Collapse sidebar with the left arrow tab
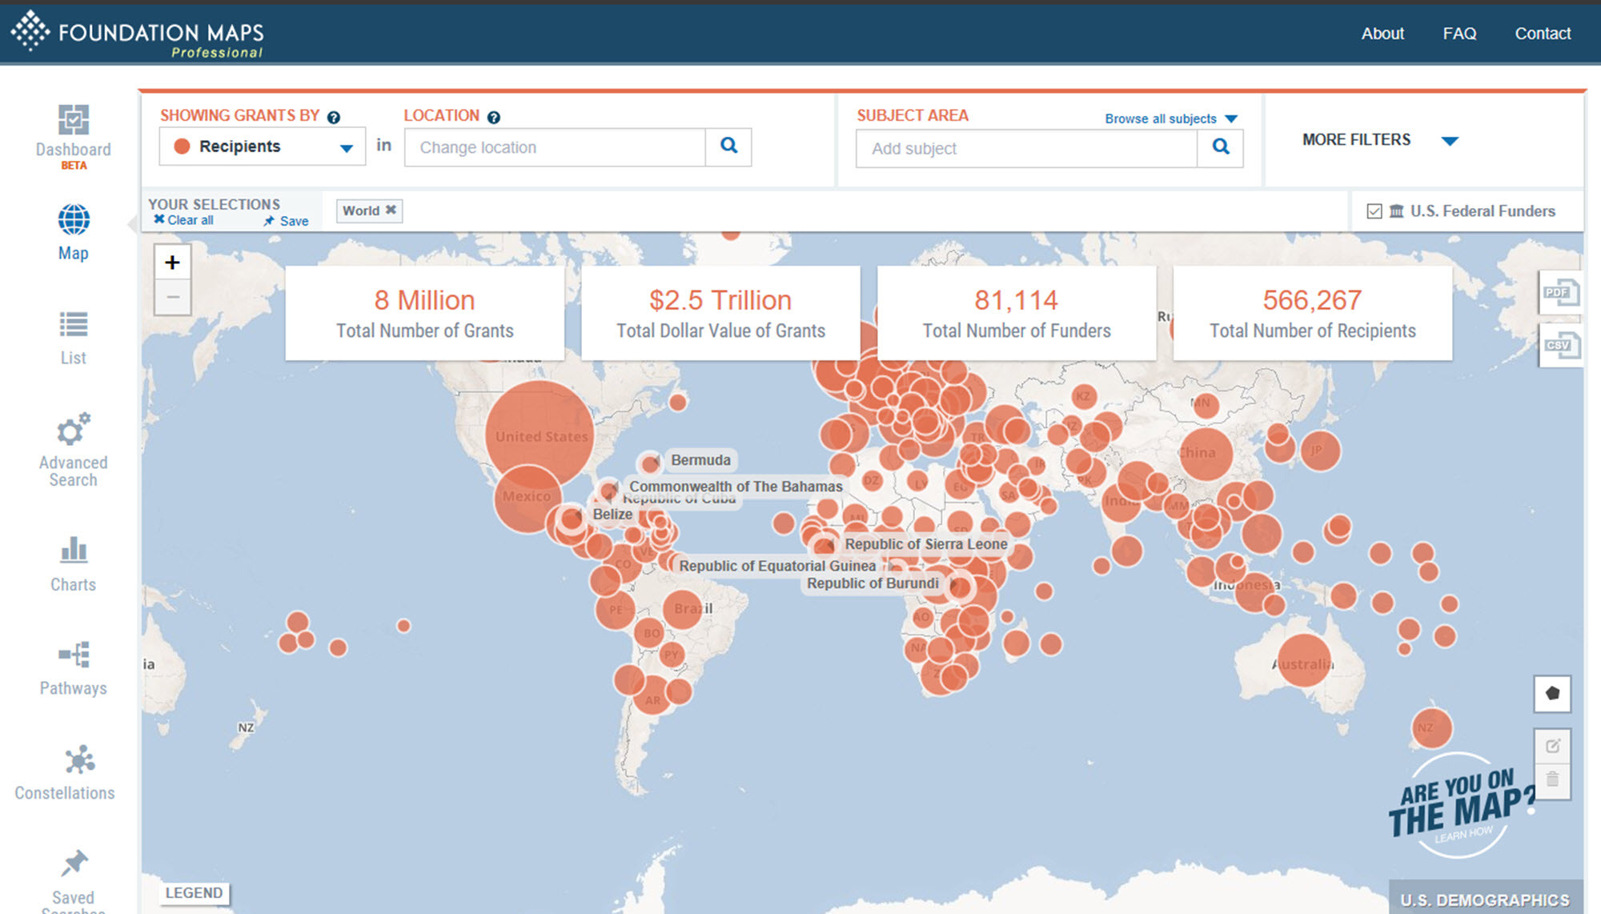This screenshot has width=1601, height=914. 134,224
